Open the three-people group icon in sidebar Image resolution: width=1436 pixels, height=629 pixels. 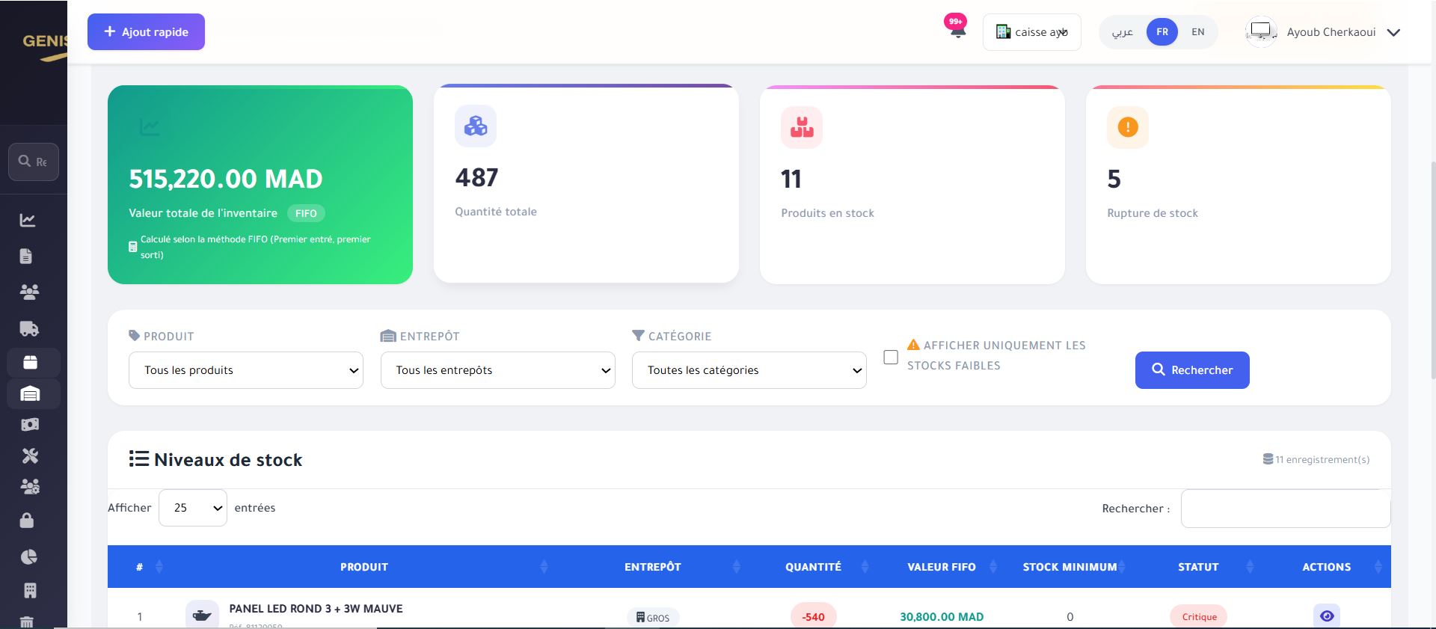pyautogui.click(x=29, y=292)
